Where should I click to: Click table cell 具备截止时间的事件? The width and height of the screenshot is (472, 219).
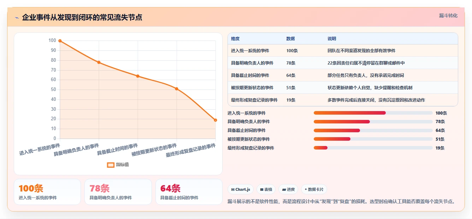coord(250,75)
